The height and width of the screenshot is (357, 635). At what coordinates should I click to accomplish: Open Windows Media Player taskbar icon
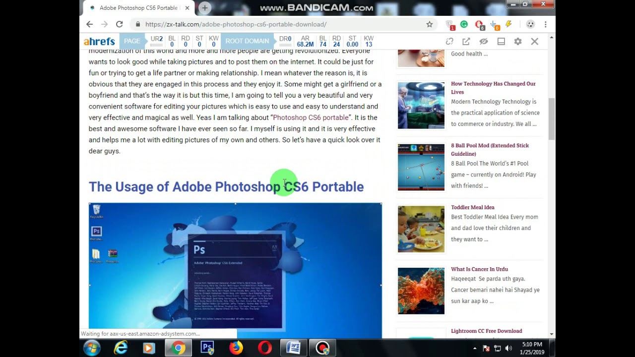click(x=149, y=348)
